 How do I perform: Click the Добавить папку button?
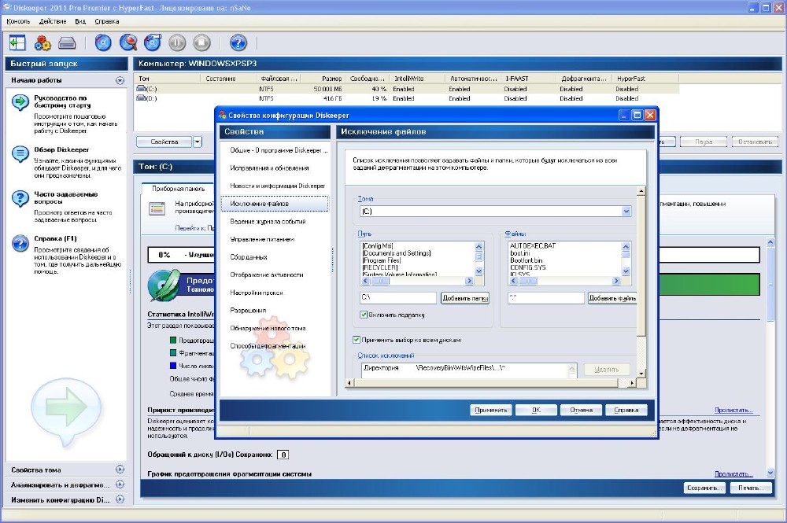point(465,298)
